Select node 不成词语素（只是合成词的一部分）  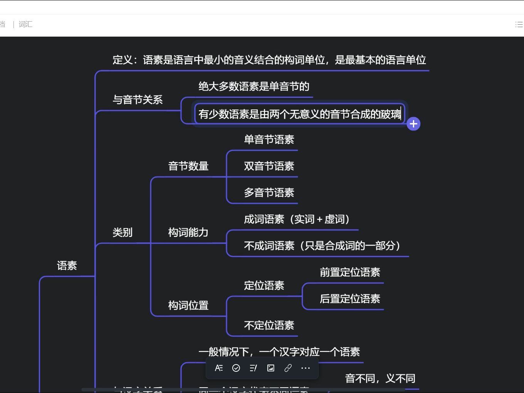(x=324, y=246)
